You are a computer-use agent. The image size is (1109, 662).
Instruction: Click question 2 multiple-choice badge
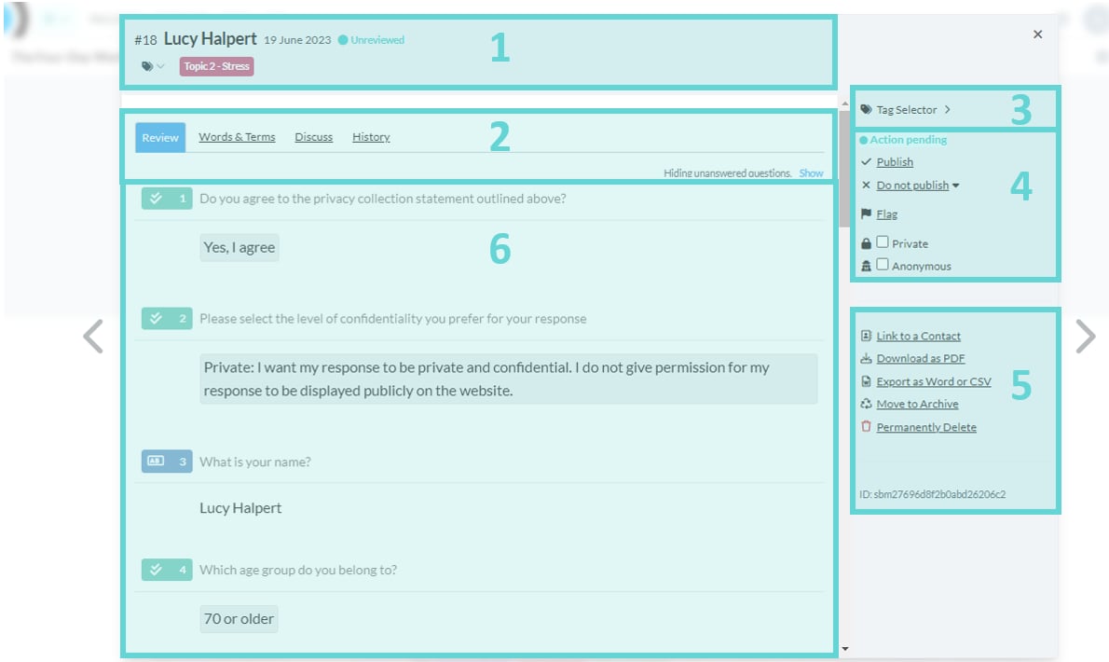click(x=166, y=318)
